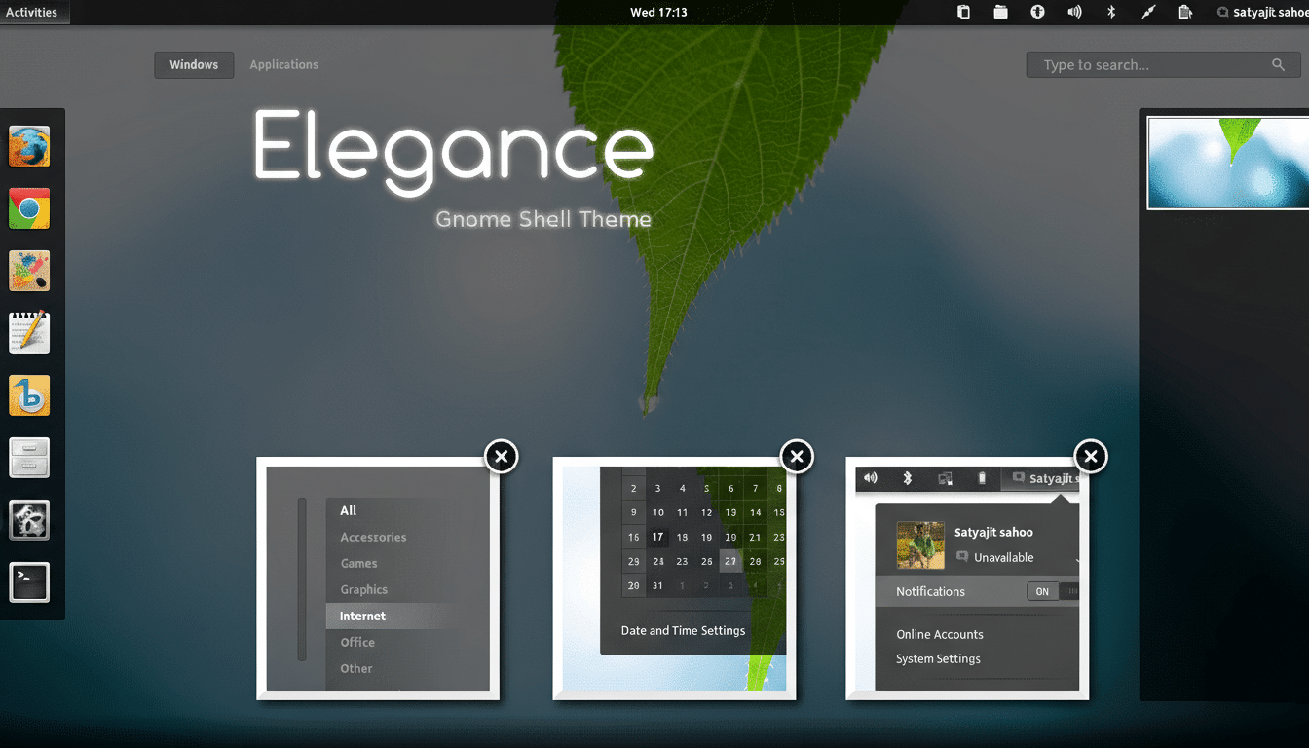Launch the terminal from the dock

tap(29, 582)
